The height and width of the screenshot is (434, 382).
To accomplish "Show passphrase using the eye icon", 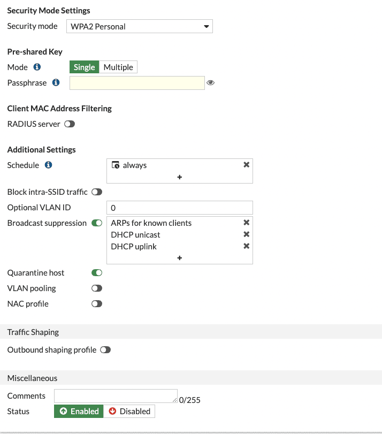I will [x=210, y=83].
